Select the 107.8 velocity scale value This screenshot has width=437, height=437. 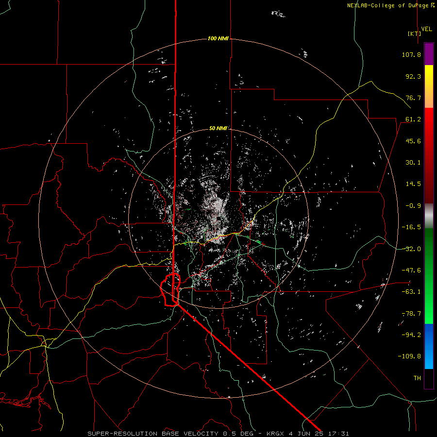[411, 54]
